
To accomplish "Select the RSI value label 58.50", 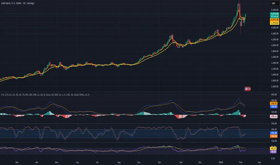I will tap(273, 152).
